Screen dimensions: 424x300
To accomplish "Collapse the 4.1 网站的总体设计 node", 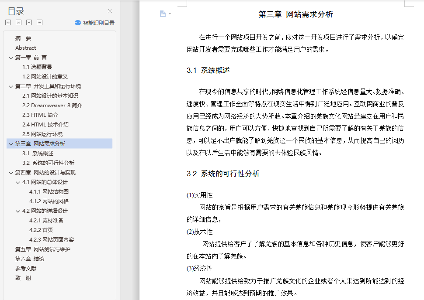I will click(18, 183).
